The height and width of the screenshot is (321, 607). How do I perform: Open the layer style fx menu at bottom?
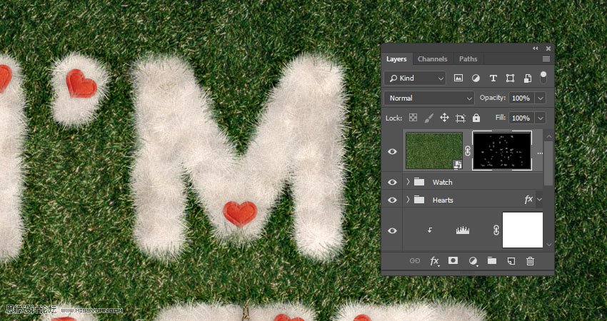(x=434, y=261)
